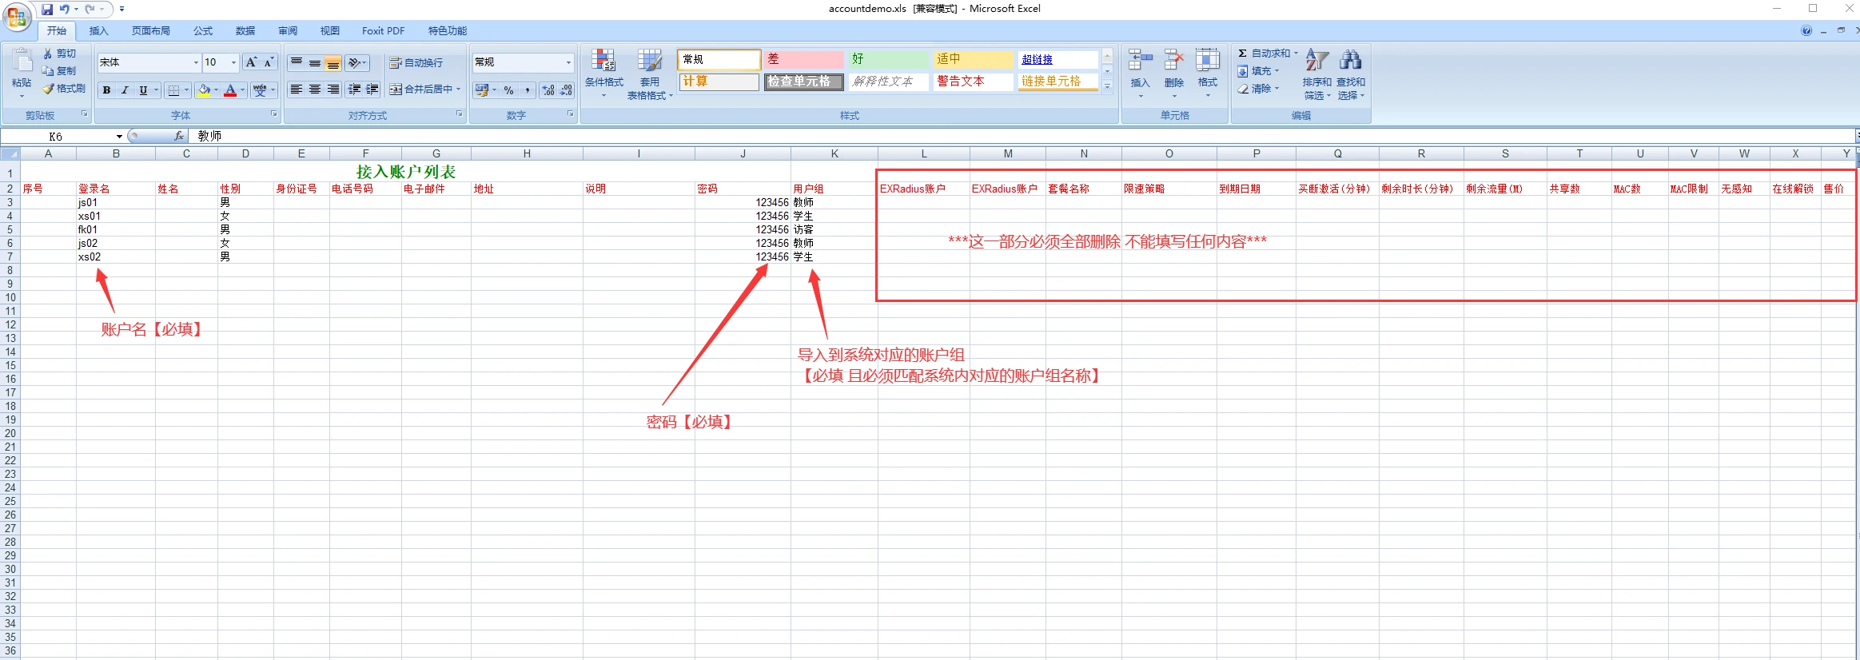
Task: Expand the K6 name box dropdown
Action: (119, 137)
